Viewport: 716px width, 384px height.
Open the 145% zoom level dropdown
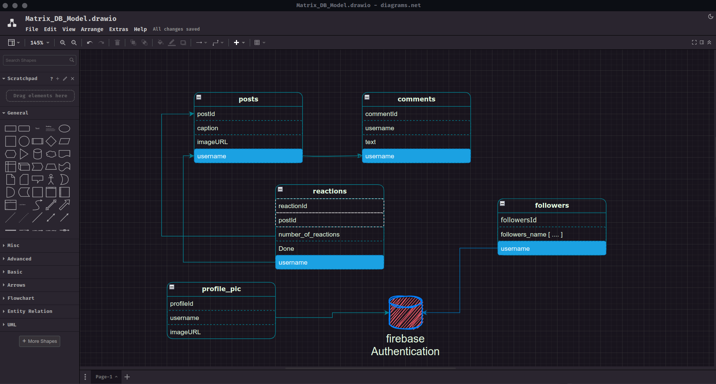coord(39,43)
